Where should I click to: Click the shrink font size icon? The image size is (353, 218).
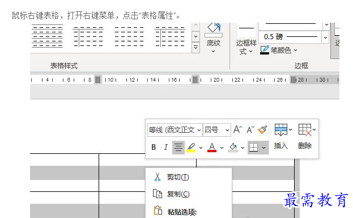pyautogui.click(x=250, y=130)
